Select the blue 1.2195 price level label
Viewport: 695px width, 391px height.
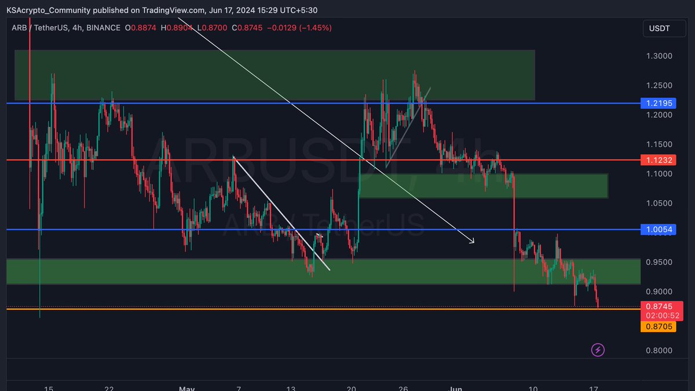(659, 103)
